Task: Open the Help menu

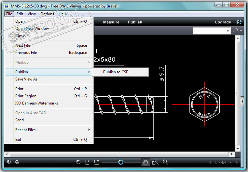Action: tap(62, 14)
